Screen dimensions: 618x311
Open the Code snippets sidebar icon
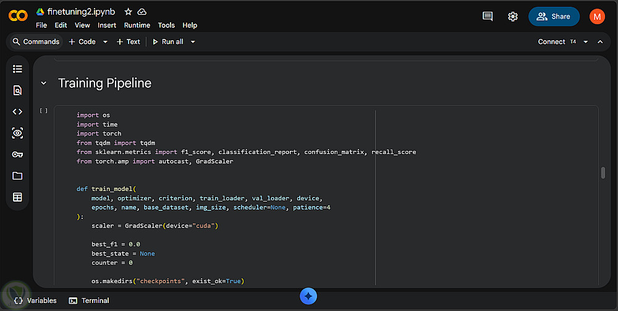point(17,111)
